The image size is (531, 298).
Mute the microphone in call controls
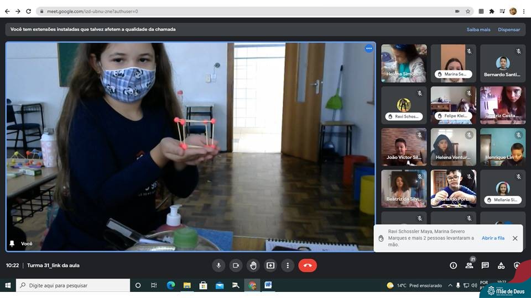pos(218,265)
